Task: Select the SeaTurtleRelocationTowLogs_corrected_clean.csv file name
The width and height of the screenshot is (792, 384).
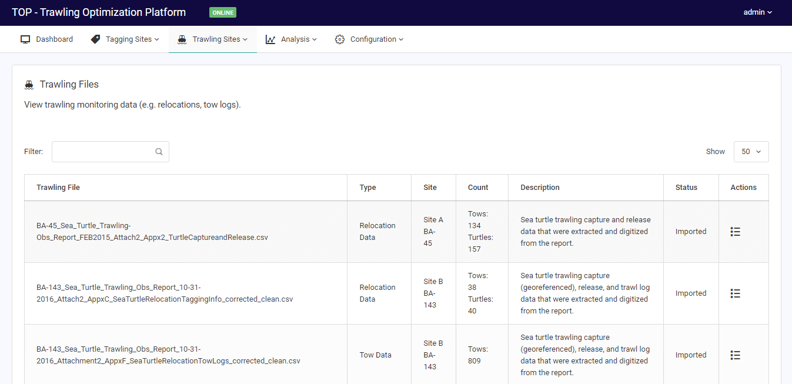Action: coord(168,355)
